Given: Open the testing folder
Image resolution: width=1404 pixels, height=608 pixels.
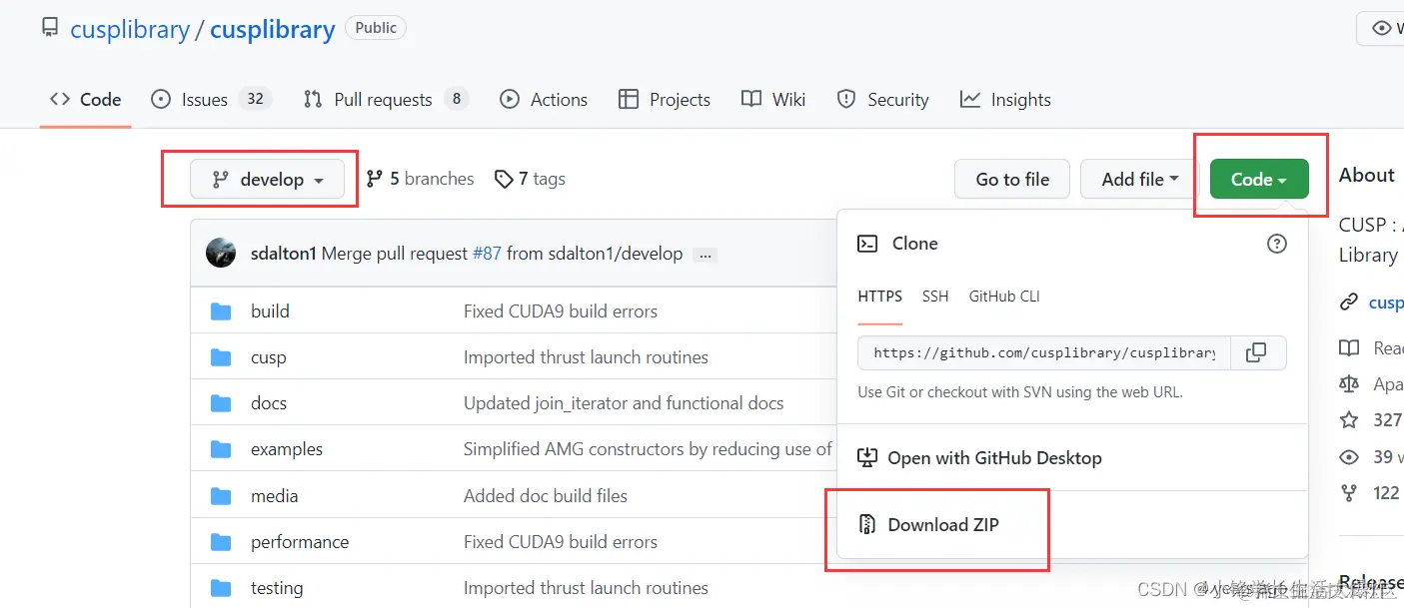Looking at the screenshot, I should (x=277, y=588).
